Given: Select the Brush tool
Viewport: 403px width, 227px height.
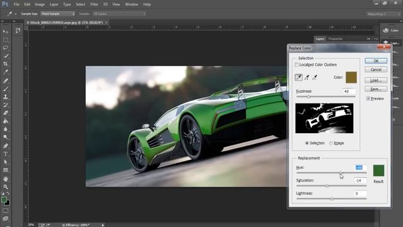Looking at the screenshot, I should [6, 89].
